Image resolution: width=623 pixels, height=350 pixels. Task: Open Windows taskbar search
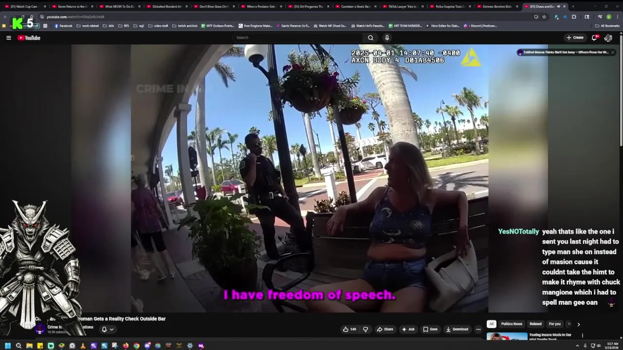point(18,346)
